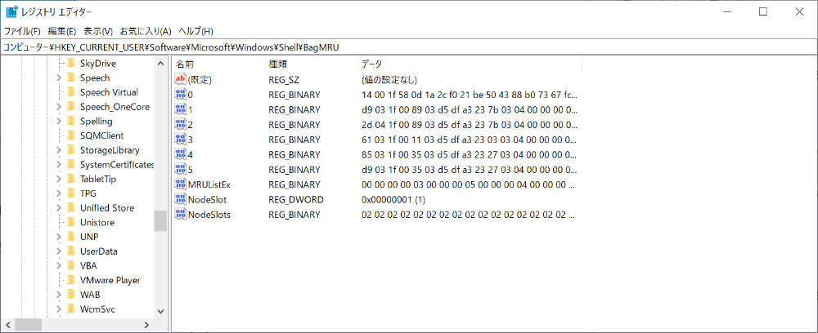This screenshot has width=818, height=333.
Task: Select the VBA folder icon
Action: pos(71,266)
